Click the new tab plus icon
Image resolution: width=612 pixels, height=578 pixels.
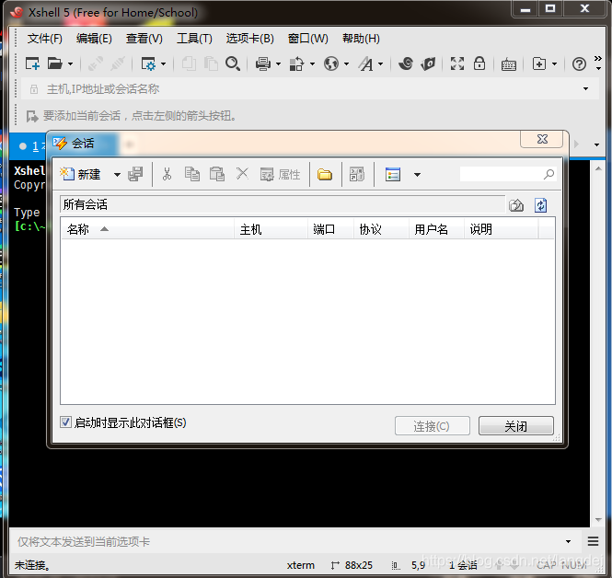539,64
